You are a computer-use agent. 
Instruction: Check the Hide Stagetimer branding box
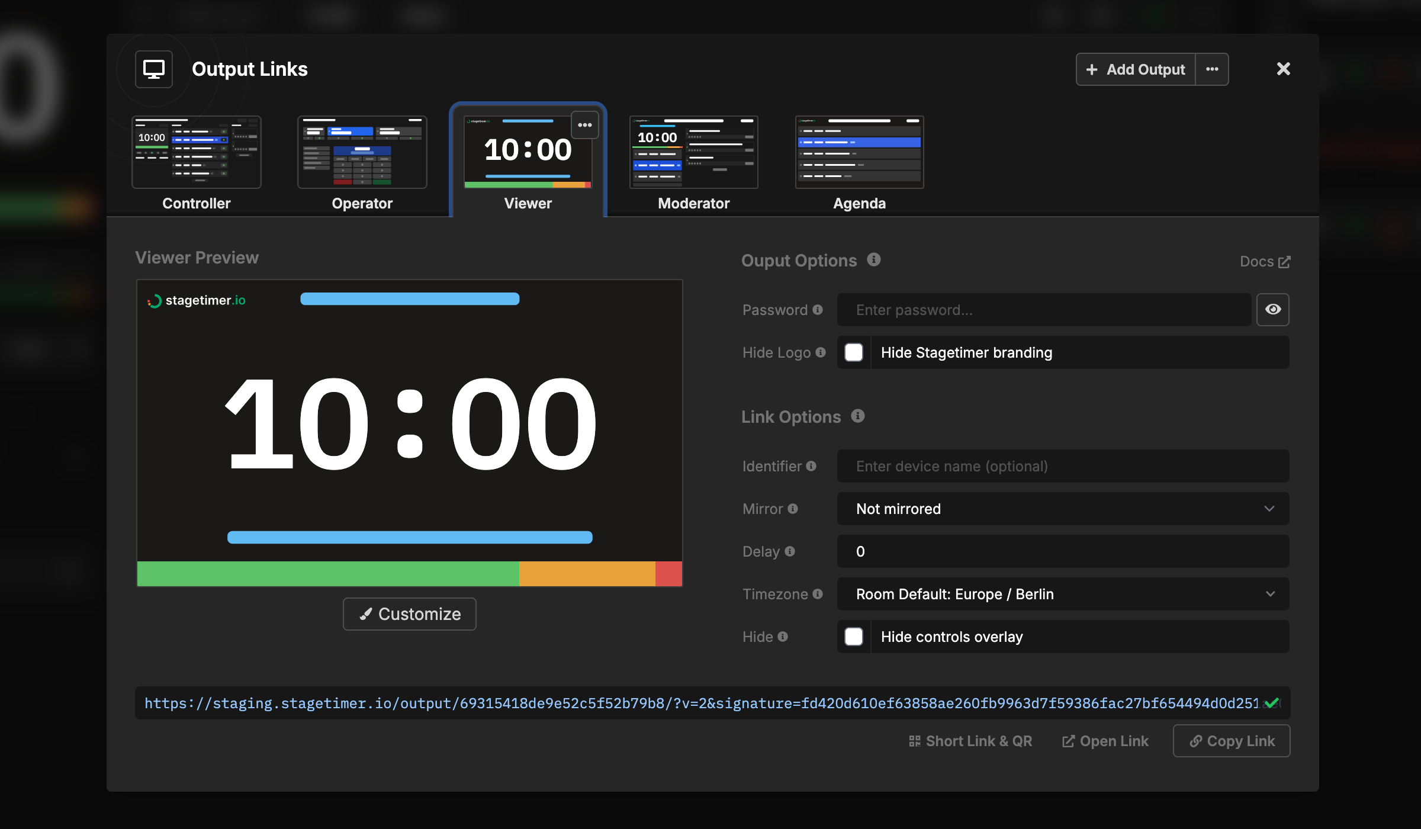click(853, 352)
